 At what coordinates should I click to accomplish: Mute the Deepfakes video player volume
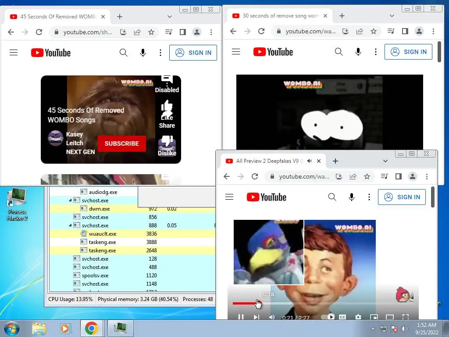(272, 317)
